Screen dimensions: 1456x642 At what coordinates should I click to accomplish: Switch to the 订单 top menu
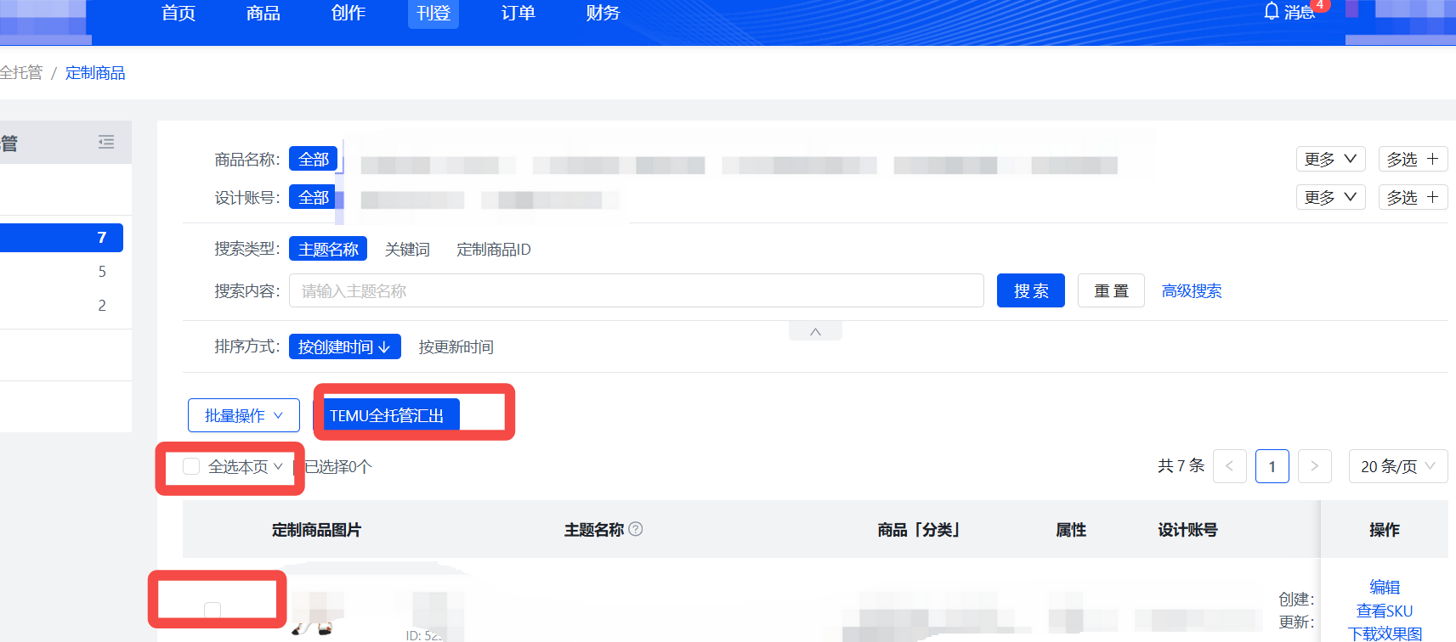point(518,14)
